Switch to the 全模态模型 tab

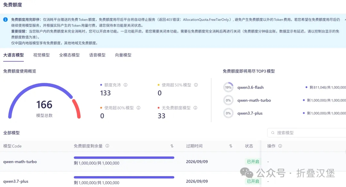pos(69,55)
